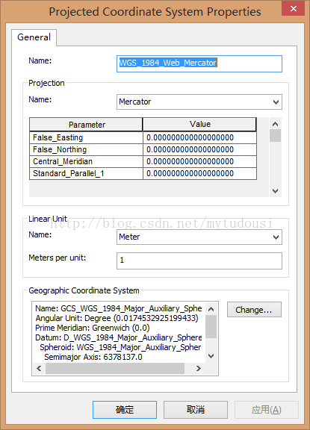The height and width of the screenshot is (430, 310).
Task: Click the Change... button for geographic coordinate system
Action: click(254, 310)
